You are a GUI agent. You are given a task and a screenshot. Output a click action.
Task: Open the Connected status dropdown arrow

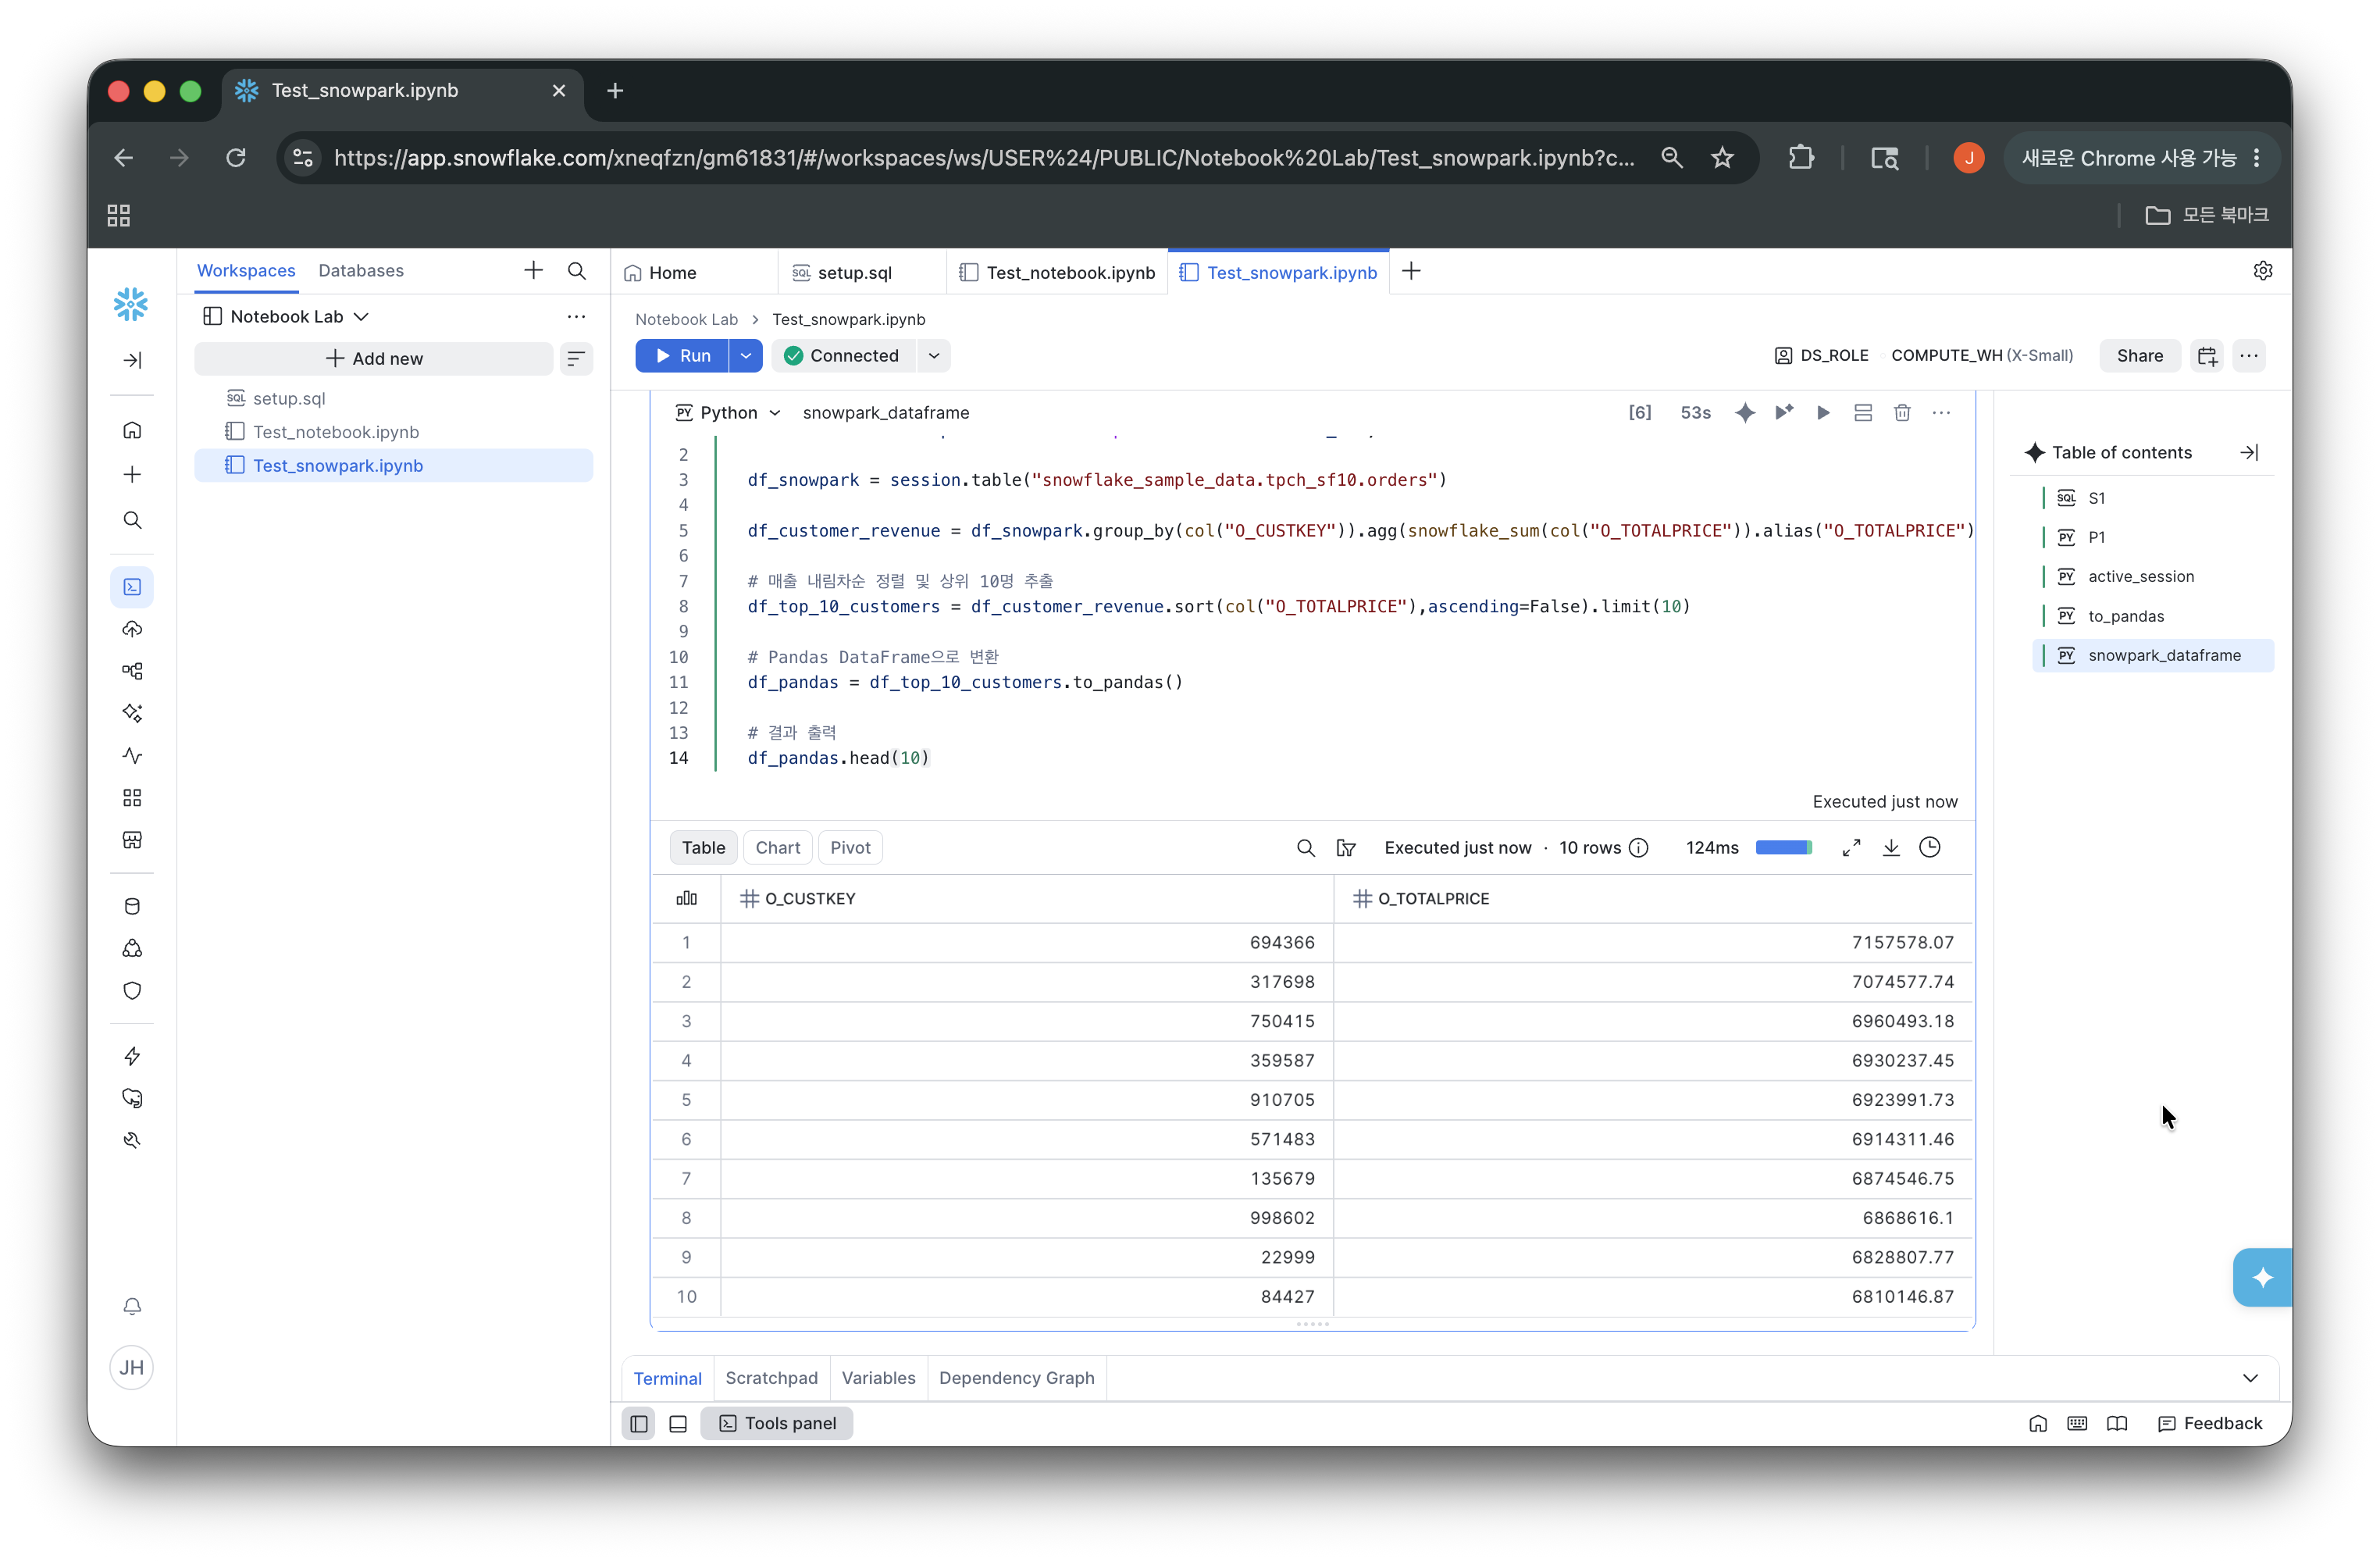pos(934,356)
